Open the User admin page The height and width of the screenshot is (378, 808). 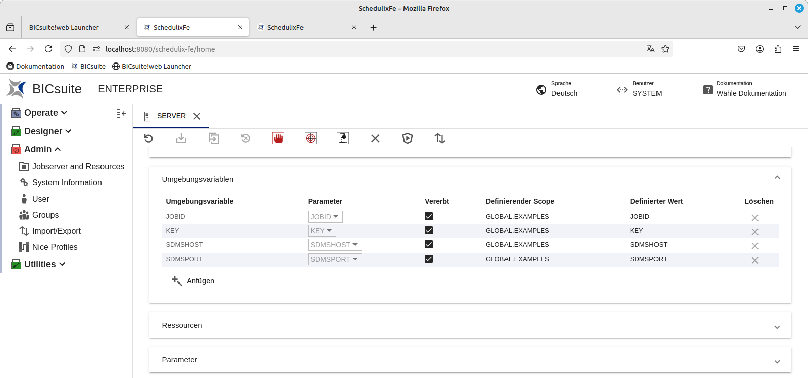tap(34, 199)
